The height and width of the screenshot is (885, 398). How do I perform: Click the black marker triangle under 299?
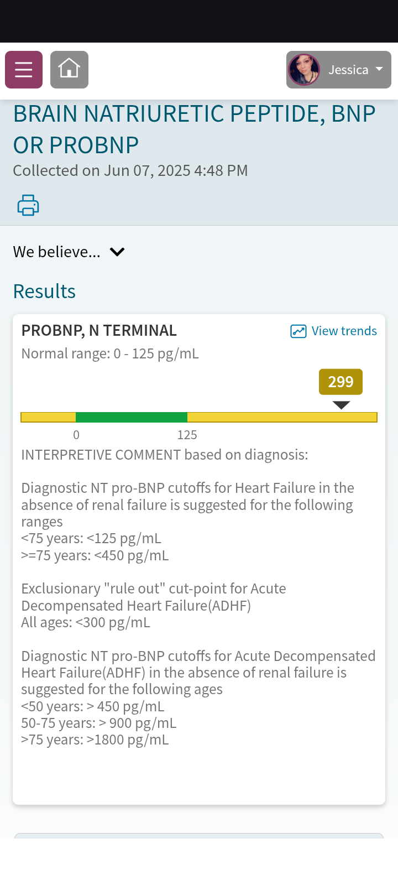point(342,405)
